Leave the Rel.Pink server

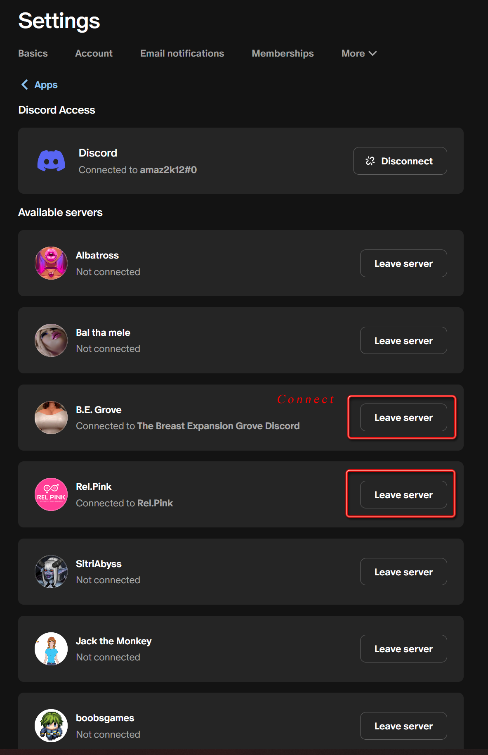point(403,494)
